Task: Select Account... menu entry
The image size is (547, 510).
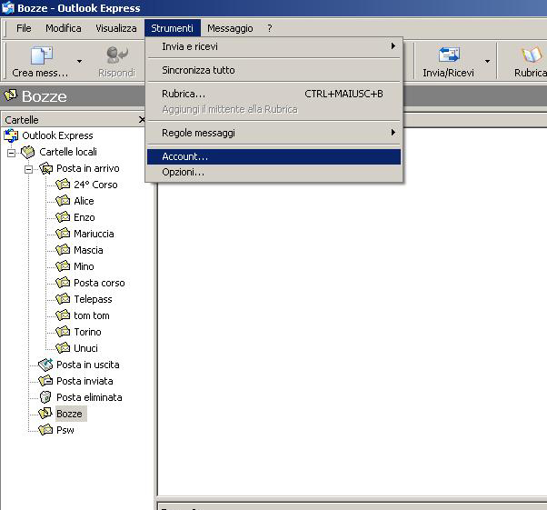Action: (273, 156)
